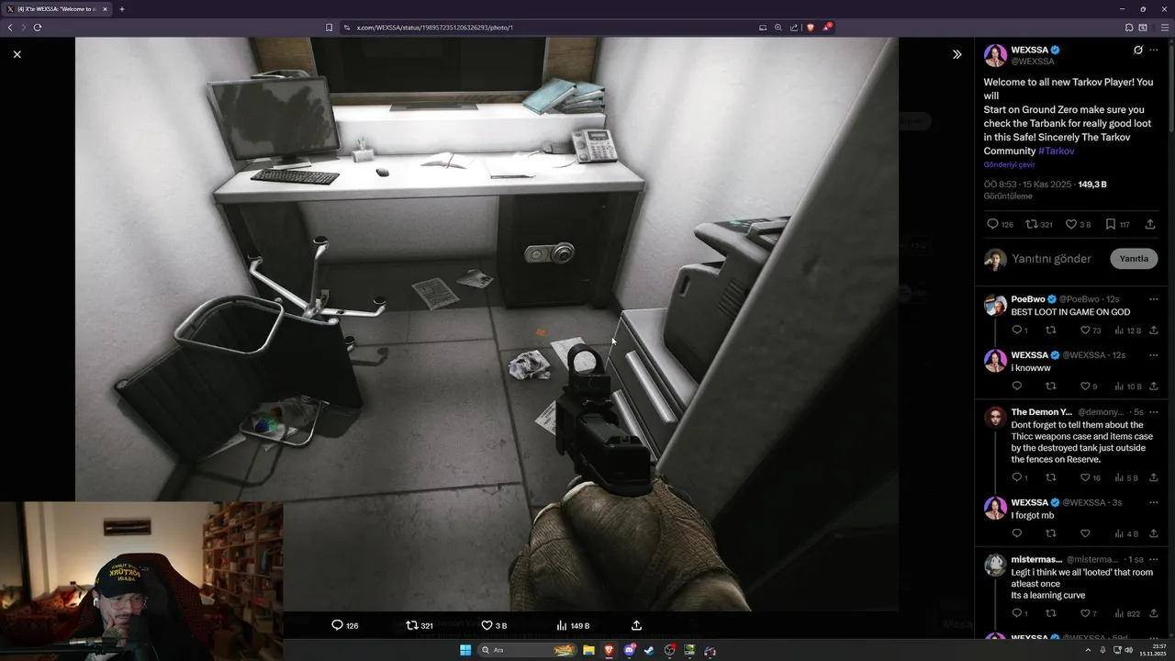The image size is (1175, 661).
Task: Repost the 'i knowww' reply
Action: 1051,387
